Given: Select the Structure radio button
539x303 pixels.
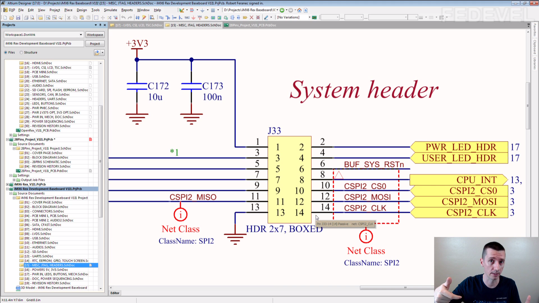Looking at the screenshot, I should (x=21, y=52).
